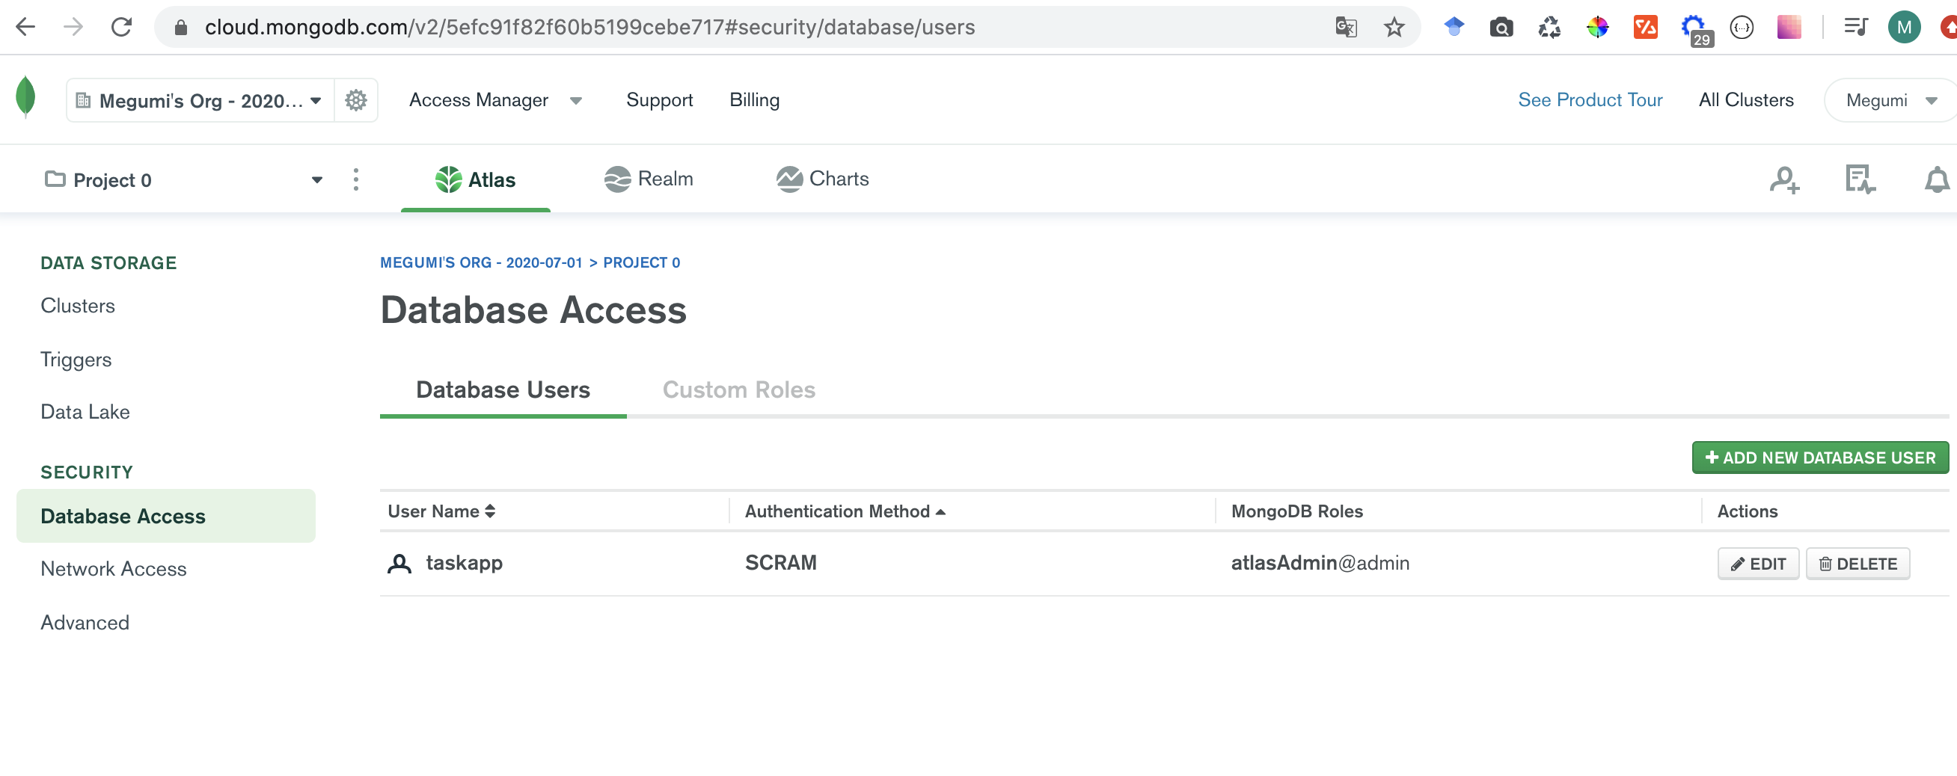
Task: Switch to the Charts tab
Action: 822,179
